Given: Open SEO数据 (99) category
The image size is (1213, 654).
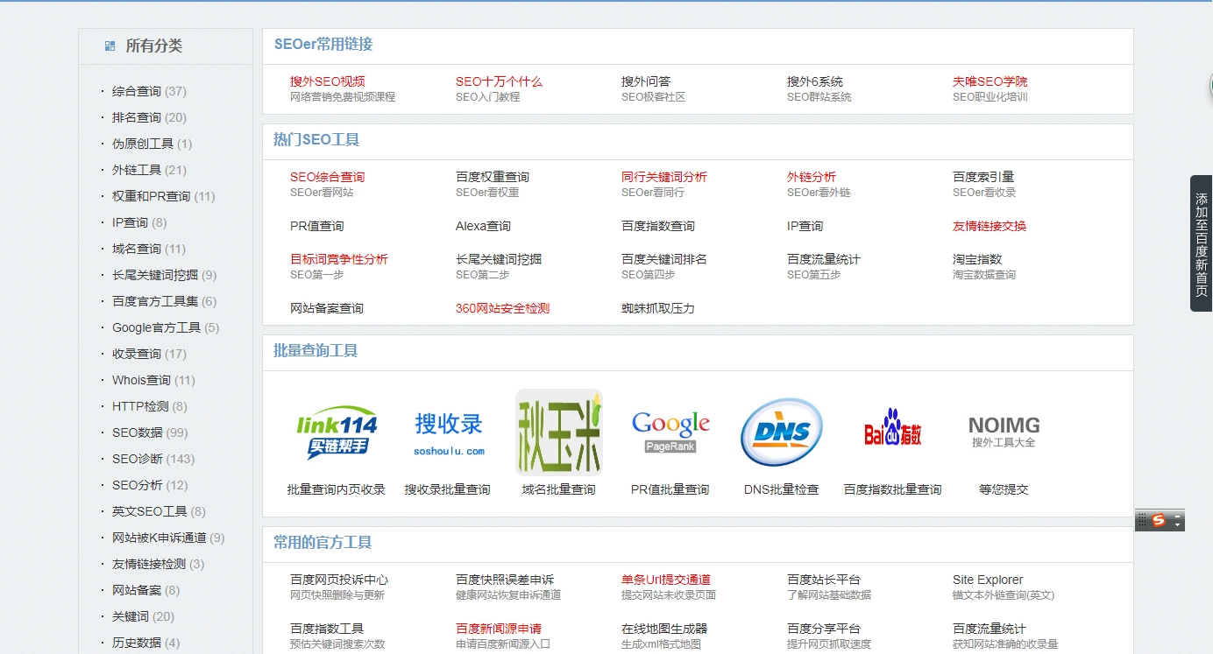Looking at the screenshot, I should (150, 432).
